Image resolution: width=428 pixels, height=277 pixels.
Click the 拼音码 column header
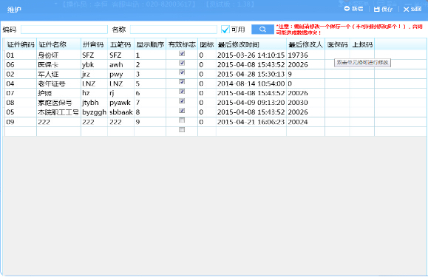94,45
